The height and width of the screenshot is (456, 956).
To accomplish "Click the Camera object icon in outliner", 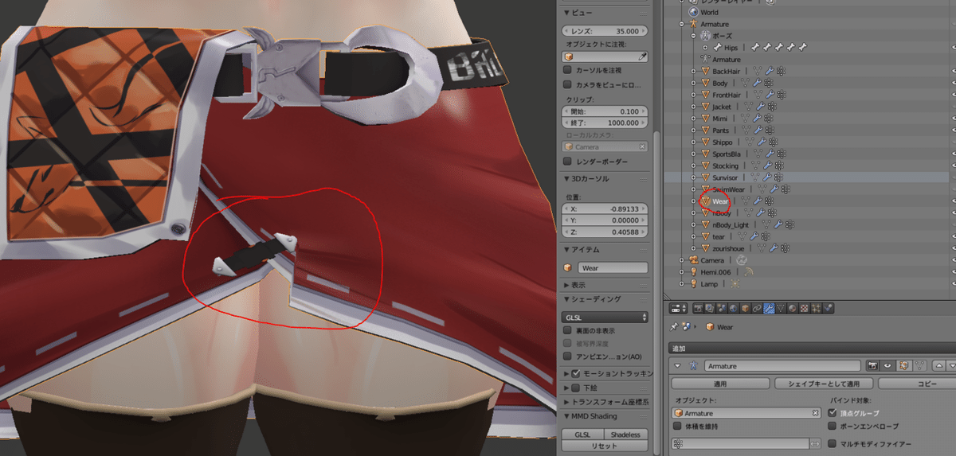I will click(x=693, y=259).
